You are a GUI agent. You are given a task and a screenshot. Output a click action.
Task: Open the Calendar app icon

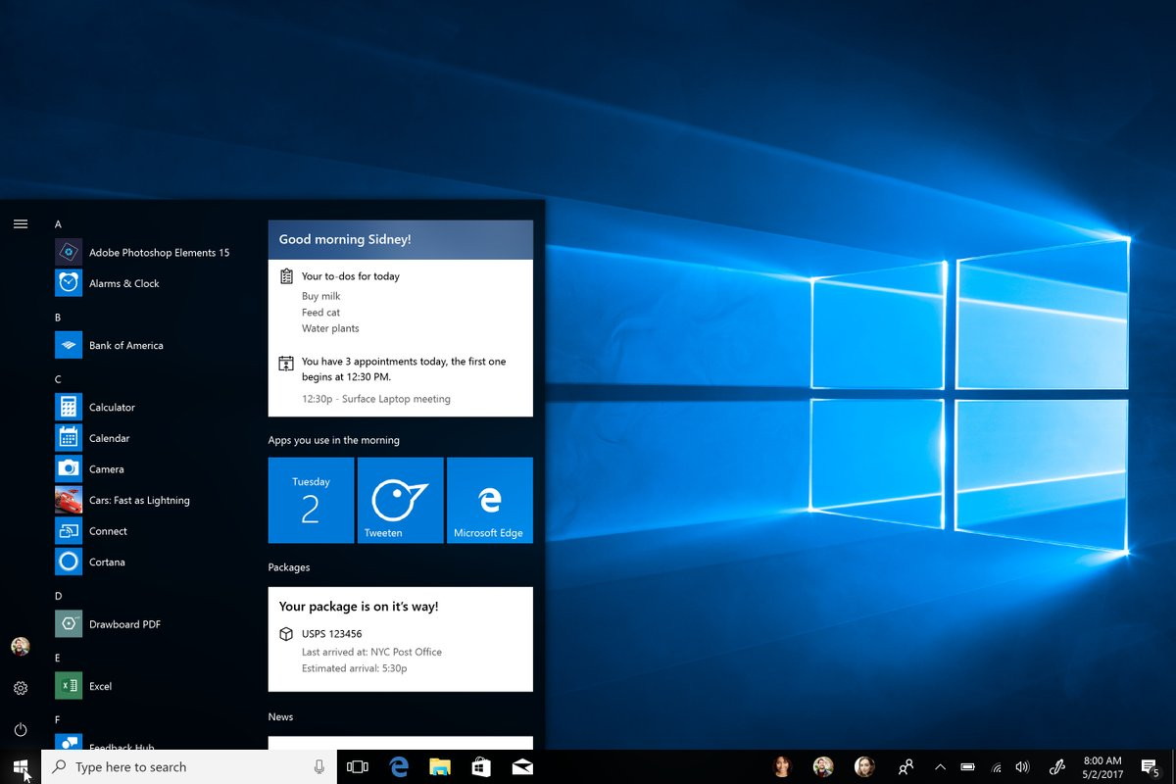click(69, 438)
